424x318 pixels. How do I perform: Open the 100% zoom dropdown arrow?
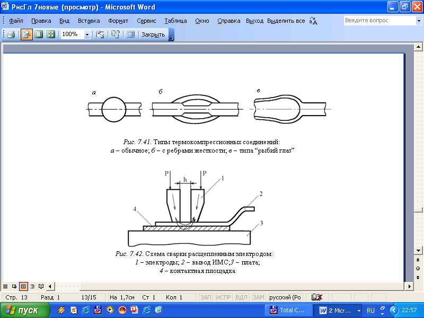(x=87, y=34)
